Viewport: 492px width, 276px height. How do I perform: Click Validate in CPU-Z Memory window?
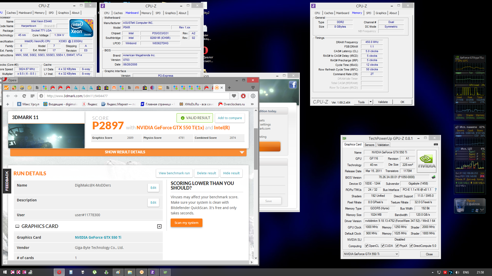[383, 102]
